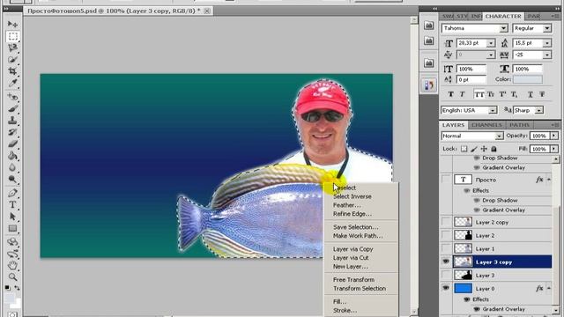Viewport: 564px width, 317px height.
Task: Open the Normal blend mode dropdown
Action: point(499,136)
